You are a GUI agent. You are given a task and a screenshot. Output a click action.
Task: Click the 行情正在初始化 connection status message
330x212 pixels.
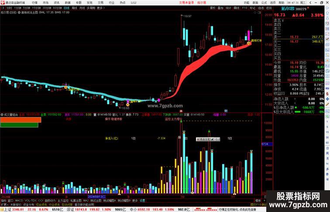click(x=237, y=210)
